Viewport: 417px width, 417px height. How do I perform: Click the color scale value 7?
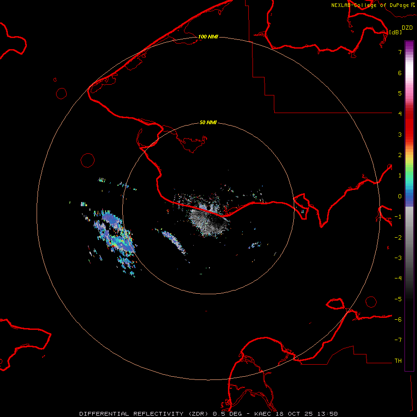[x=400, y=52]
